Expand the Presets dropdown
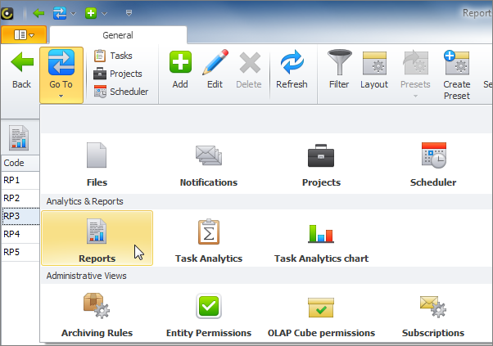This screenshot has width=493, height=346. pos(415,74)
